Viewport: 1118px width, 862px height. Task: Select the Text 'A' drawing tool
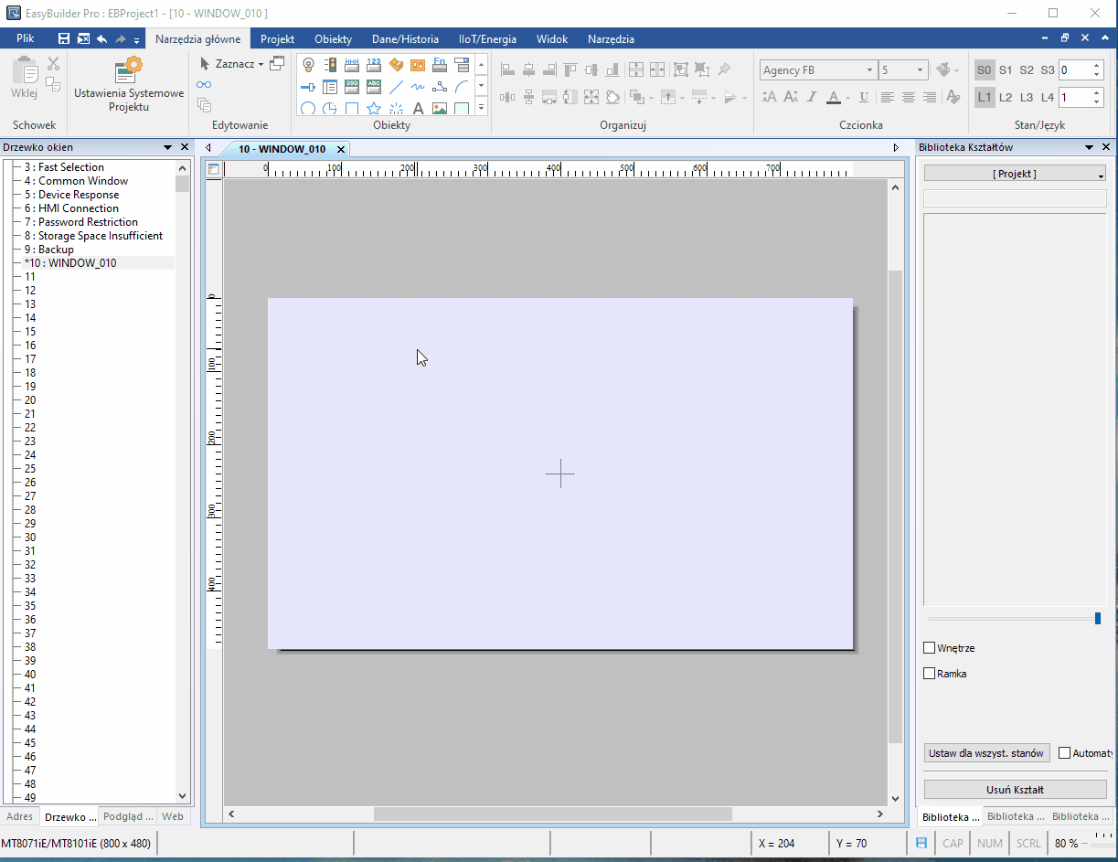pyautogui.click(x=418, y=109)
